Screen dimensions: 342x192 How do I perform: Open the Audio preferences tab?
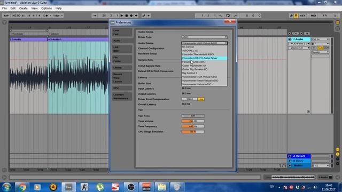tap(122, 41)
